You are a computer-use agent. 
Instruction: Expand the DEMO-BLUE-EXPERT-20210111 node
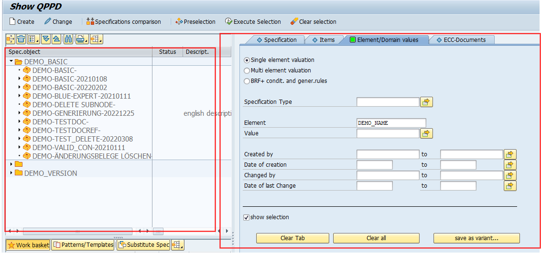click(20, 96)
